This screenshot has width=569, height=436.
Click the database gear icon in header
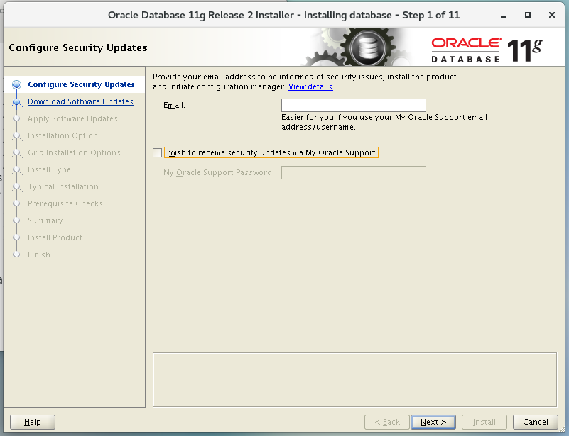pyautogui.click(x=367, y=47)
